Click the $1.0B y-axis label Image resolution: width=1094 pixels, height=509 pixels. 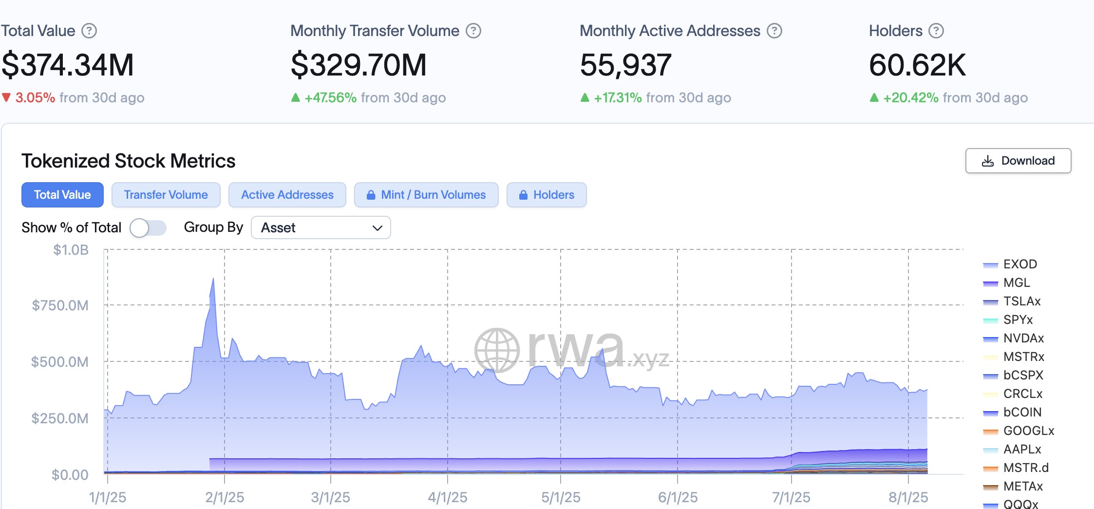tap(71, 250)
